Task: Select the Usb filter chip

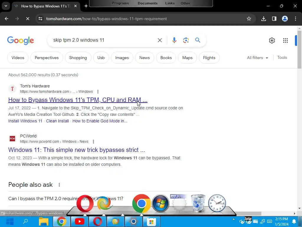Action: (x=101, y=58)
